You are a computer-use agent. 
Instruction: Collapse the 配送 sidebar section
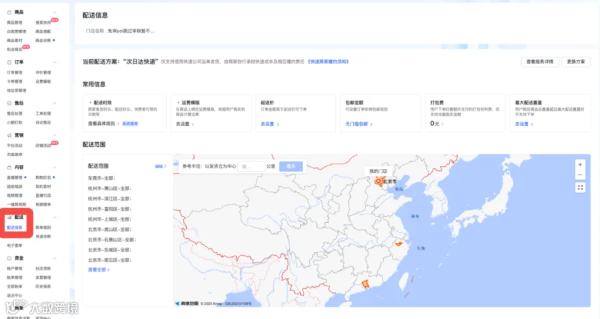click(x=55, y=218)
